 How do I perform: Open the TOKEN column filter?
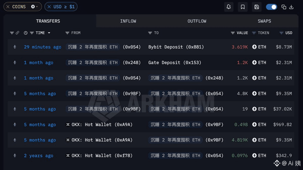tap(254, 33)
